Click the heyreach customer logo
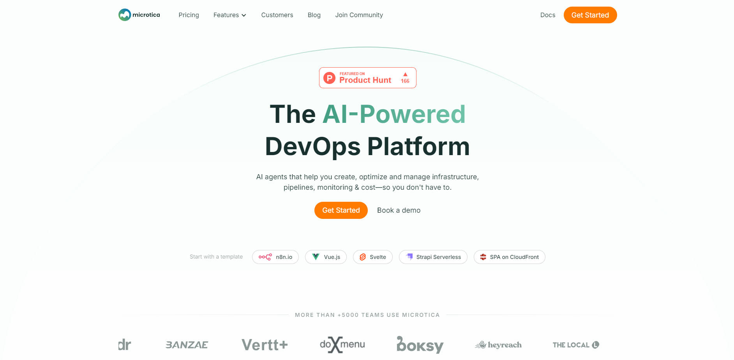This screenshot has height=360, width=734. coord(498,345)
